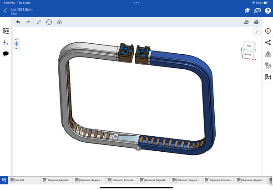
Task: Show document info details panel
Action: point(268,31)
